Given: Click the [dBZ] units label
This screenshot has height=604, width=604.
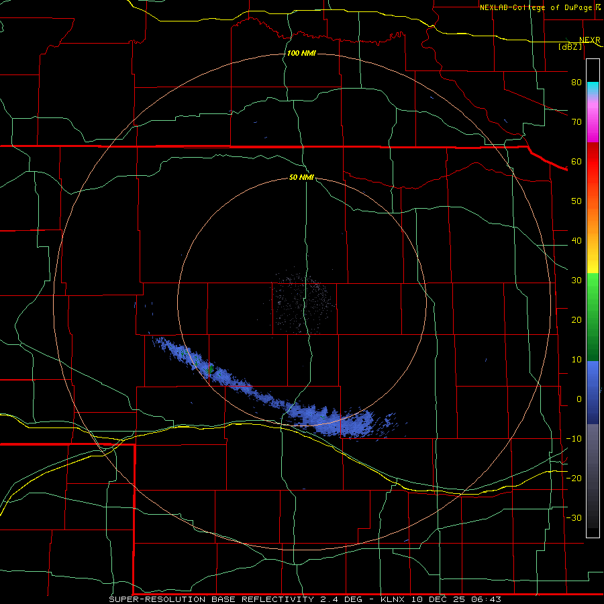Looking at the screenshot, I should tap(570, 46).
